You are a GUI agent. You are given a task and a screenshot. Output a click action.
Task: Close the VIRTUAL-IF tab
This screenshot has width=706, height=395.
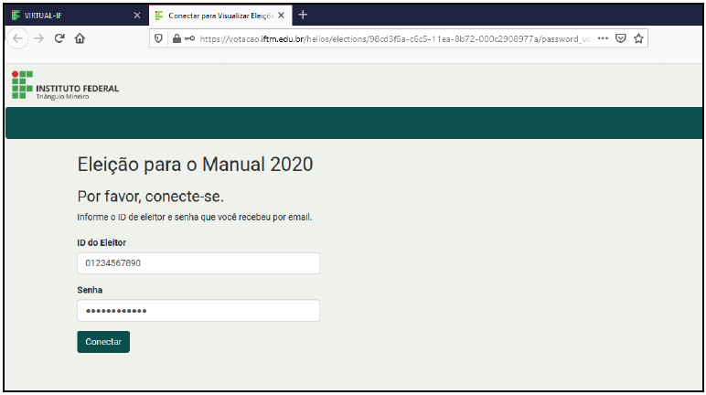[x=137, y=16]
